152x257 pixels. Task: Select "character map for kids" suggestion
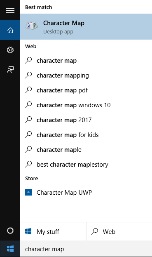coord(86,135)
